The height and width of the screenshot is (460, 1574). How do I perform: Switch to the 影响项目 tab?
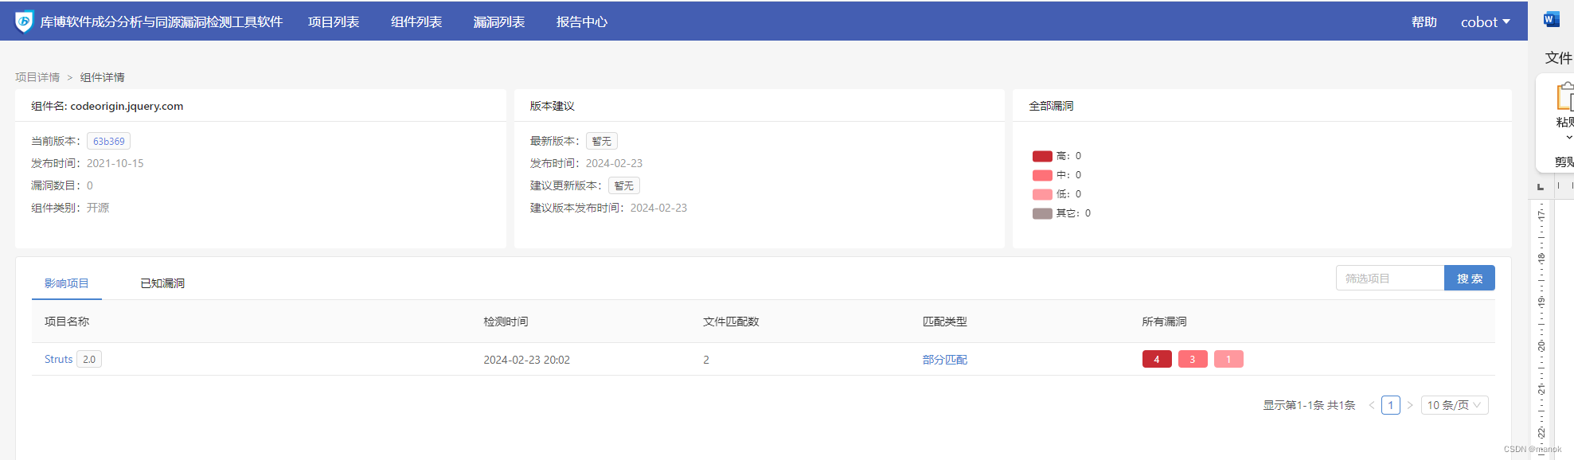point(67,283)
